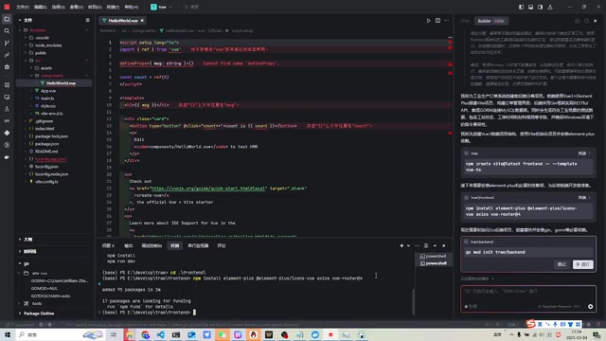Screen dimensions: 606x341
Task: Switch to the Builder tab
Action: click(x=490, y=21)
